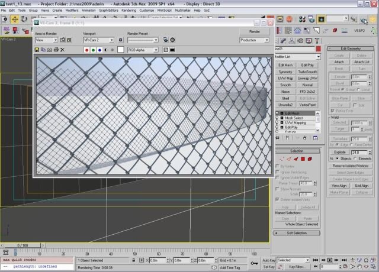Image resolution: width=379 pixels, height=272 pixels.
Task: Toggle the alpha channel display
Action: click(x=106, y=50)
